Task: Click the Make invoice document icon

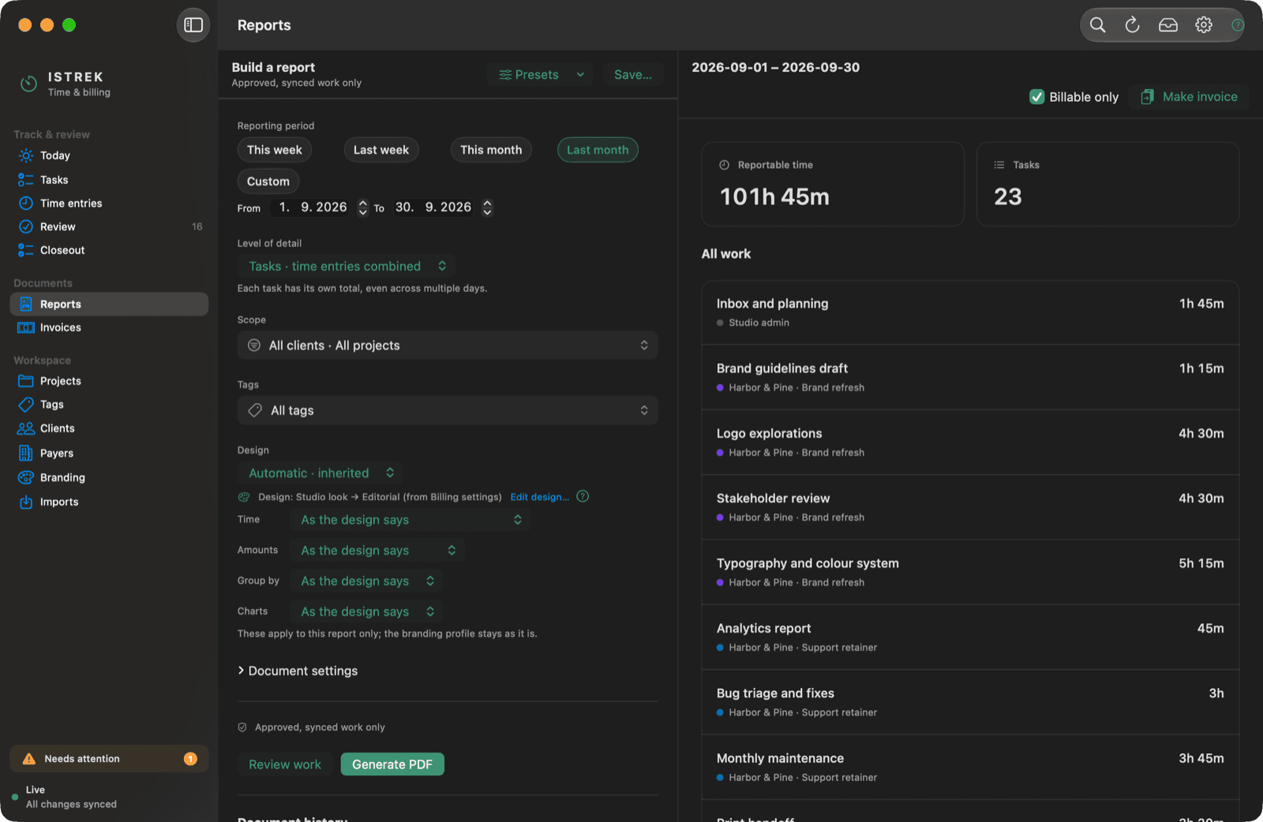Action: coord(1147,97)
